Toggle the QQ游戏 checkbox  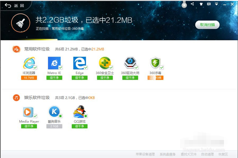86,116
